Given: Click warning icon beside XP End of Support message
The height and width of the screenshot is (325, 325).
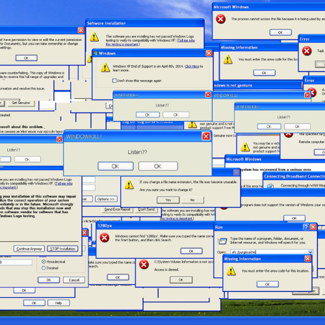Looking at the screenshot, I should [105, 68].
